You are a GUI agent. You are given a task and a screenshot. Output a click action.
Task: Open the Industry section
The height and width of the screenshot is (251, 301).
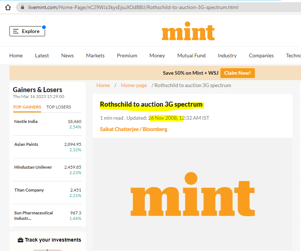click(x=227, y=55)
